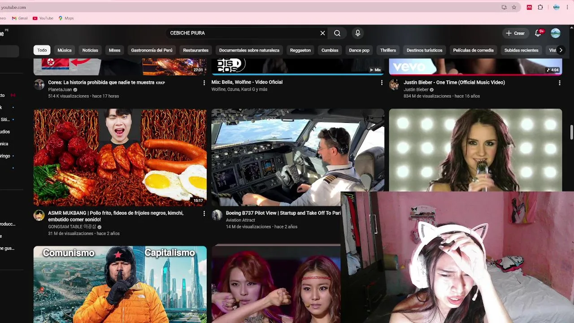Select the Música filter chip
Image resolution: width=574 pixels, height=323 pixels.
pyautogui.click(x=65, y=50)
